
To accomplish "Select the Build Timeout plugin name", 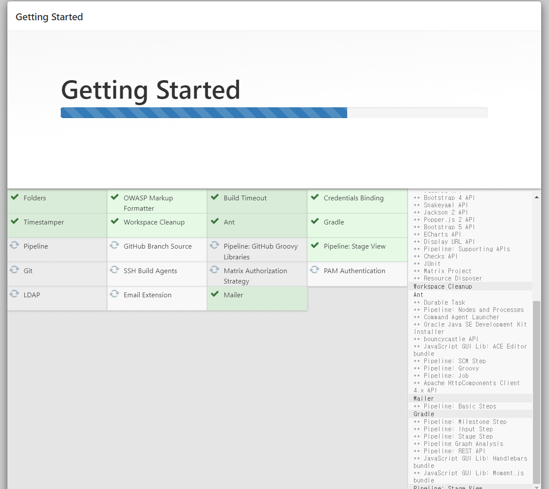I will [245, 198].
